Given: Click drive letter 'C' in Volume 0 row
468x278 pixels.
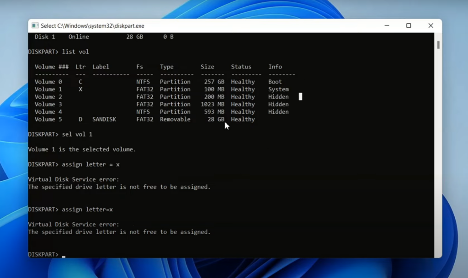Looking at the screenshot, I should pos(80,82).
